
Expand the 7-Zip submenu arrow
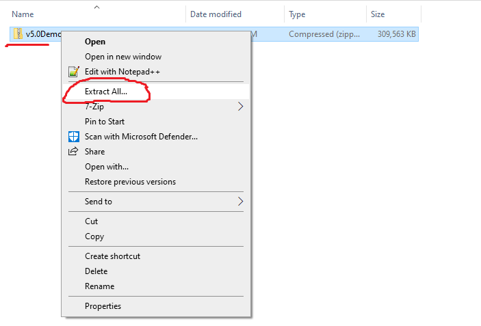(x=241, y=107)
